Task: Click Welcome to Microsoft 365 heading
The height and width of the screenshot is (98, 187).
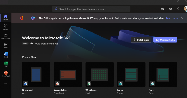Action: tap(46, 38)
